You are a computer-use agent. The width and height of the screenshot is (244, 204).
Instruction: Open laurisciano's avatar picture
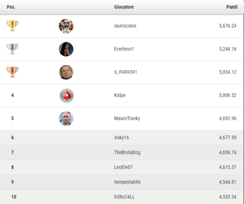pos(66,26)
